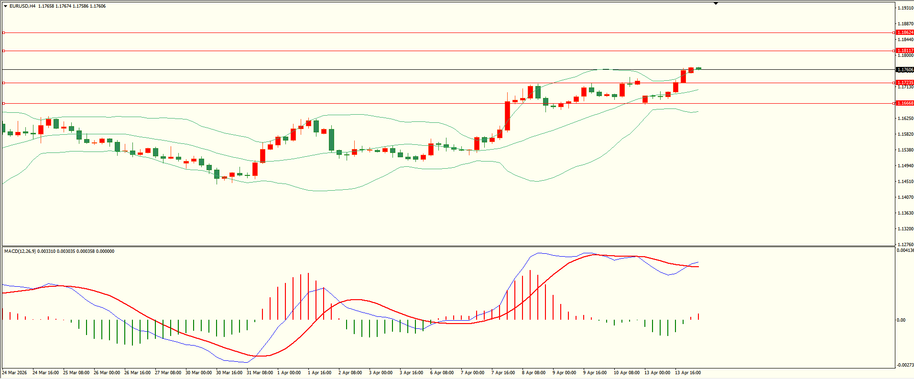The image size is (914, 379).
Task: Click left anchor square of 1.16668 line
Action: click(x=3, y=103)
